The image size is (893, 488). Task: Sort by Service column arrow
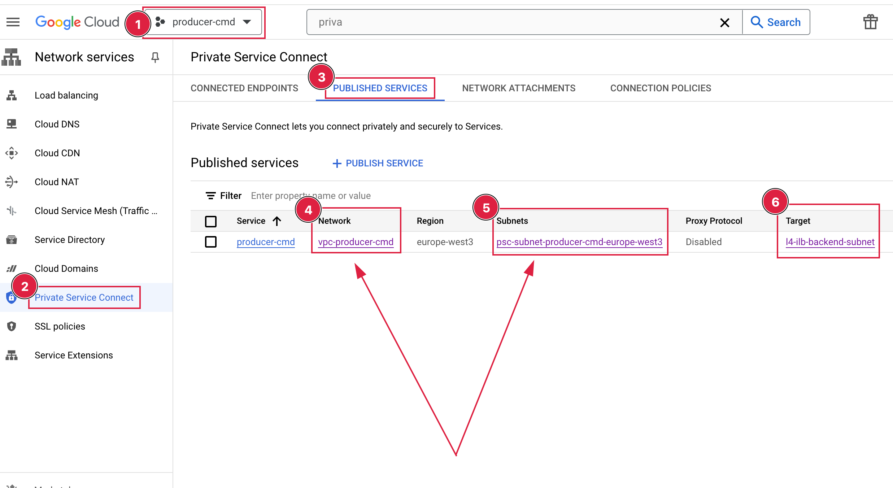pos(277,221)
